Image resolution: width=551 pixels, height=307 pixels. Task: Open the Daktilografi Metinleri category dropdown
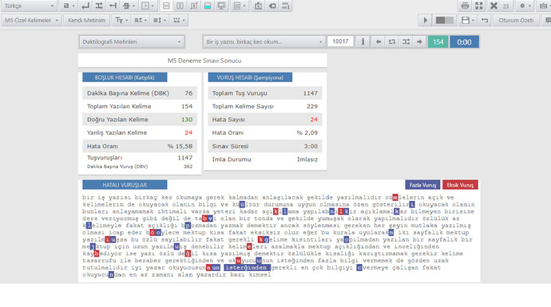tap(132, 41)
